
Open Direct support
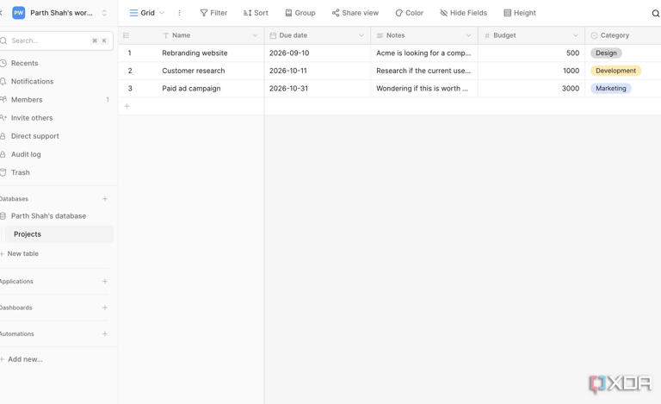pyautogui.click(x=35, y=136)
